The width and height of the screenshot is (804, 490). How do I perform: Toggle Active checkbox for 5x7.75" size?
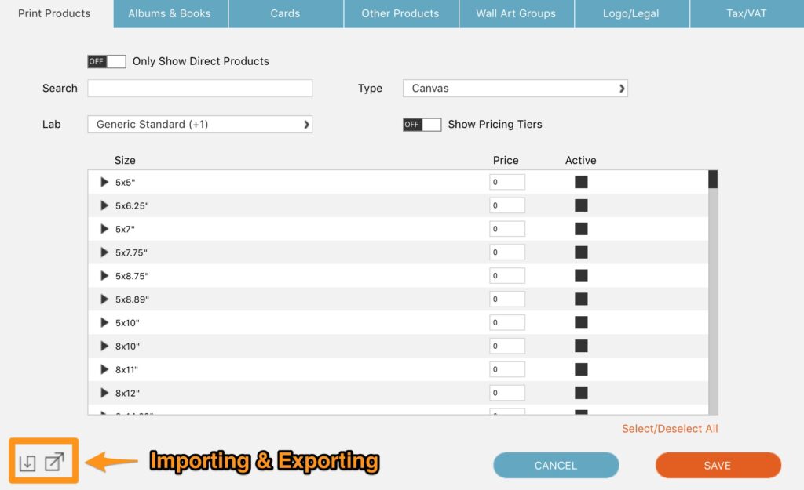tap(581, 252)
